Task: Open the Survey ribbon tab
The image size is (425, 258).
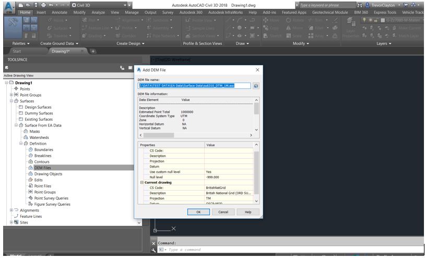Action: coord(168,12)
